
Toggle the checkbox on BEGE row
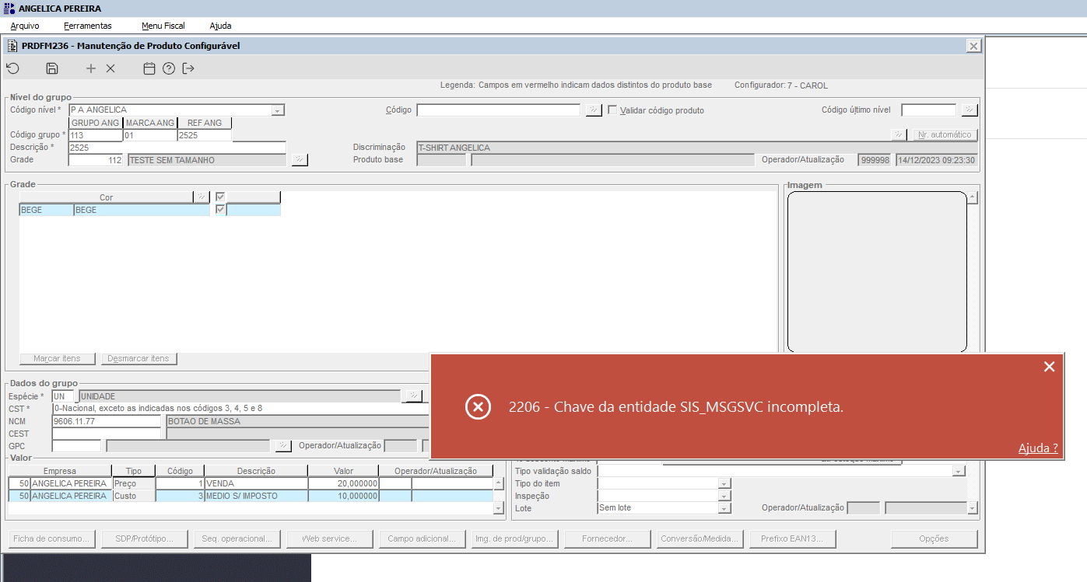pyautogui.click(x=220, y=210)
